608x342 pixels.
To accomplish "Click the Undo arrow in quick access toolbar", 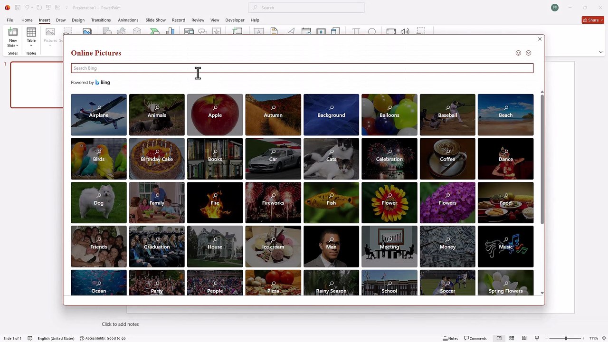I will (x=27, y=8).
